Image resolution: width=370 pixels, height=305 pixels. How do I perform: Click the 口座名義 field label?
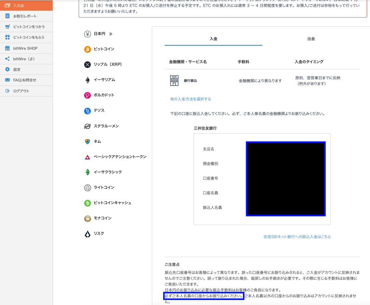coord(210,192)
